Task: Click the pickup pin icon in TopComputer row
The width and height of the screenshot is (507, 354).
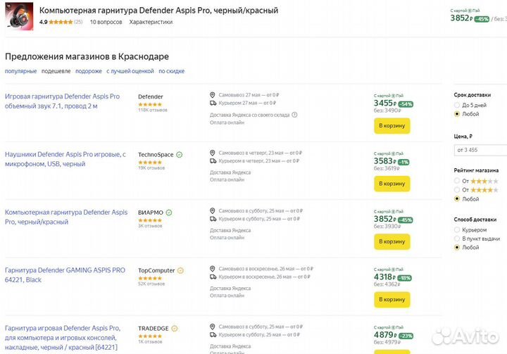Action: click(x=213, y=268)
